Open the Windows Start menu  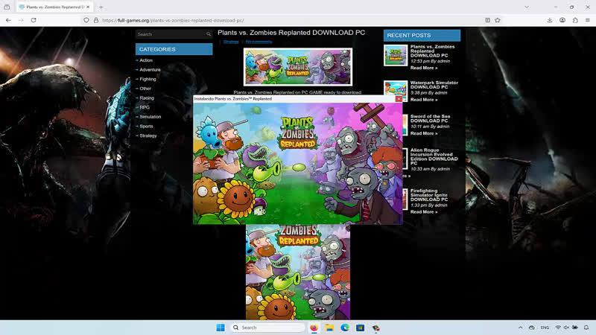[221, 328]
